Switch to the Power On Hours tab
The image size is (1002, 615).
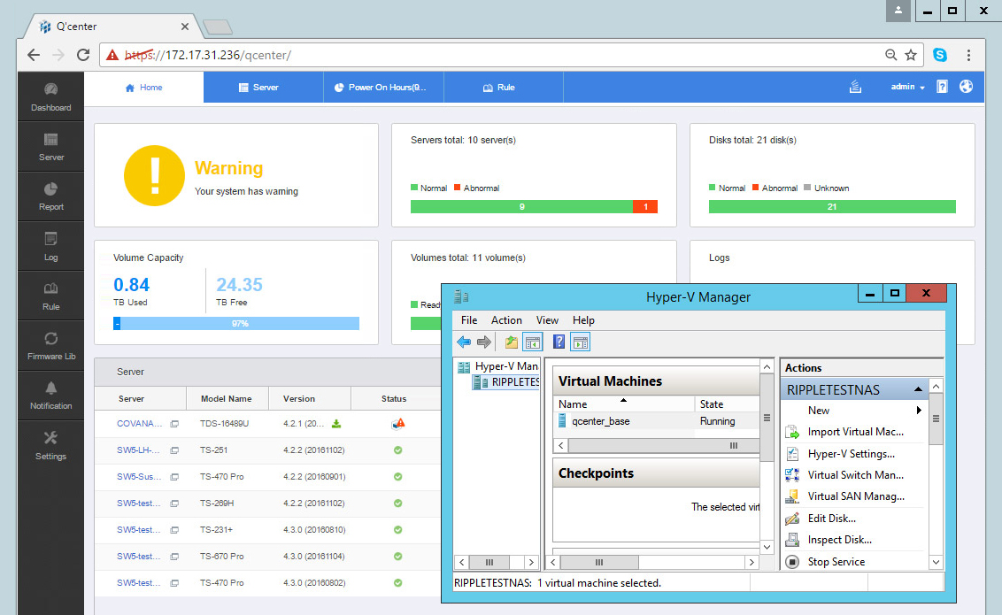pyautogui.click(x=383, y=88)
